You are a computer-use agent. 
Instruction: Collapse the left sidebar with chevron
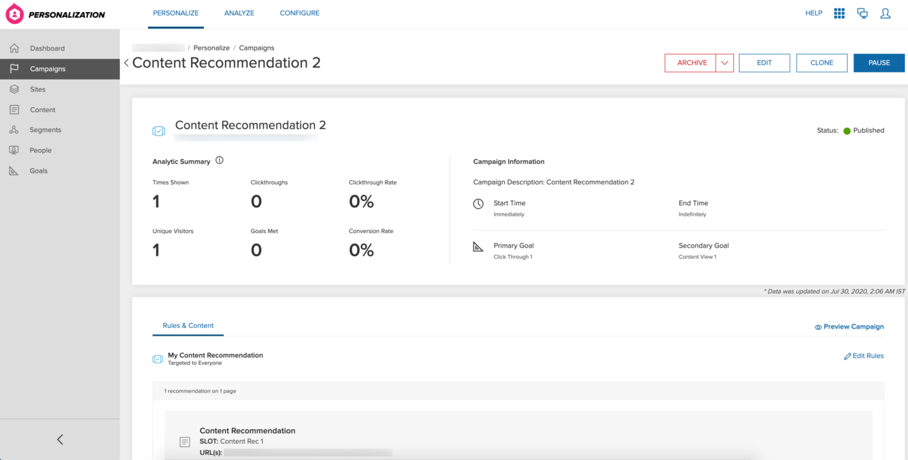pos(60,439)
